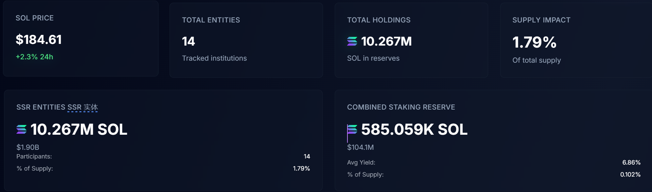Image resolution: width=652 pixels, height=192 pixels.
Task: Click the large 1.79% Supply Impact value
Action: [x=534, y=42]
